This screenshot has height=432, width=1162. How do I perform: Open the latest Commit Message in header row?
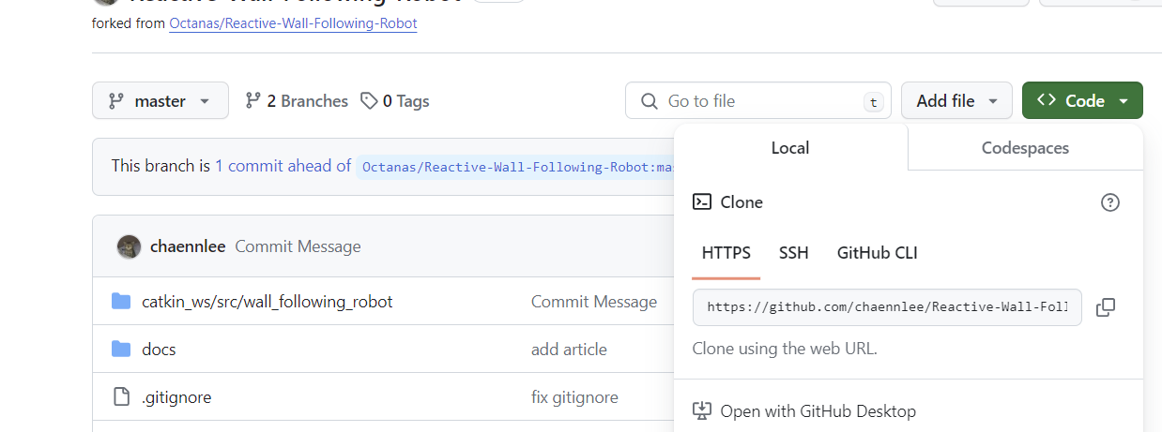(x=298, y=246)
